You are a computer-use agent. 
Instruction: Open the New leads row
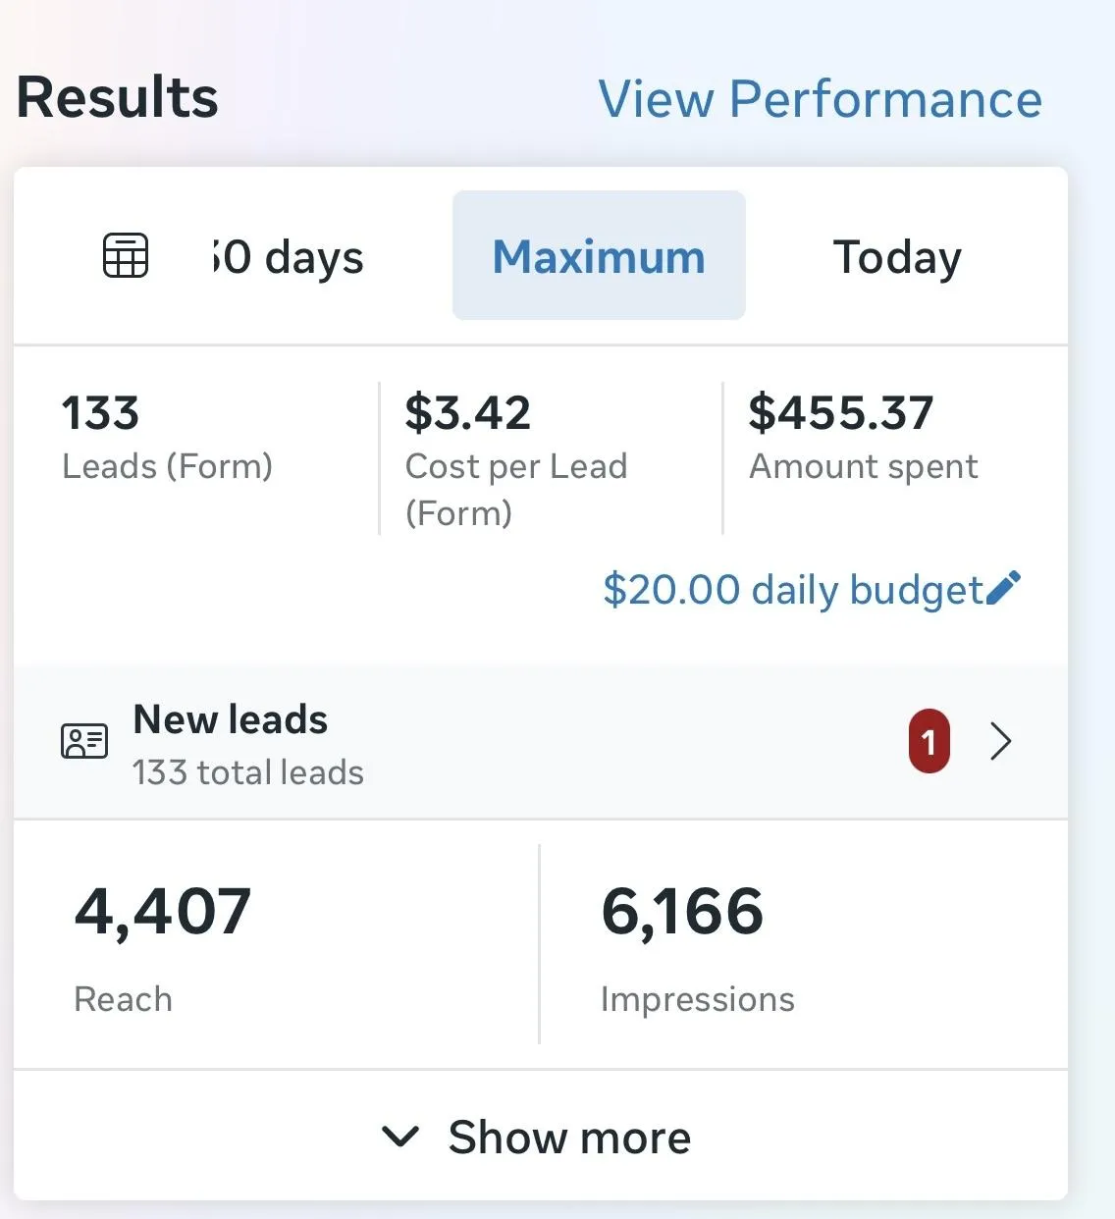491,742
